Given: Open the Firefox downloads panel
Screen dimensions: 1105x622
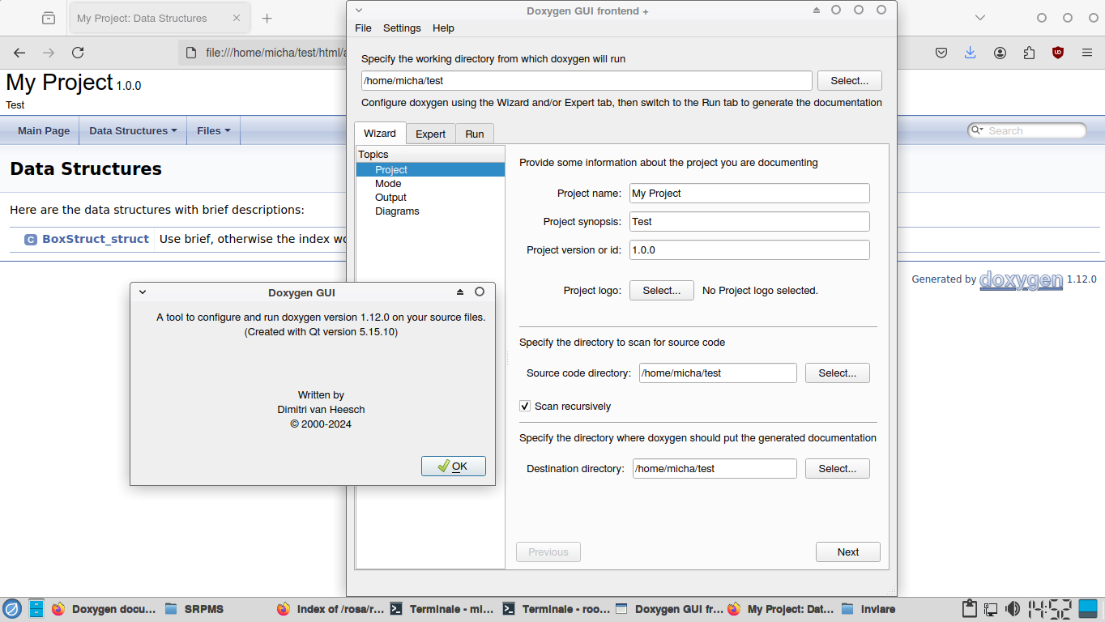Looking at the screenshot, I should click(971, 53).
